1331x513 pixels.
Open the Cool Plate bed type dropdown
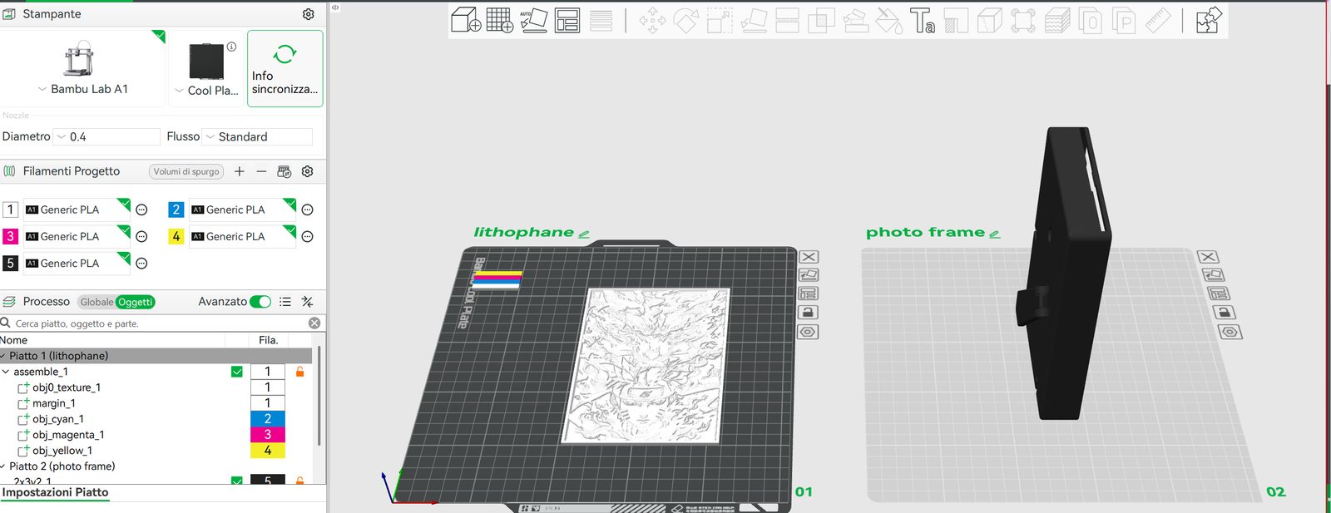coord(206,91)
